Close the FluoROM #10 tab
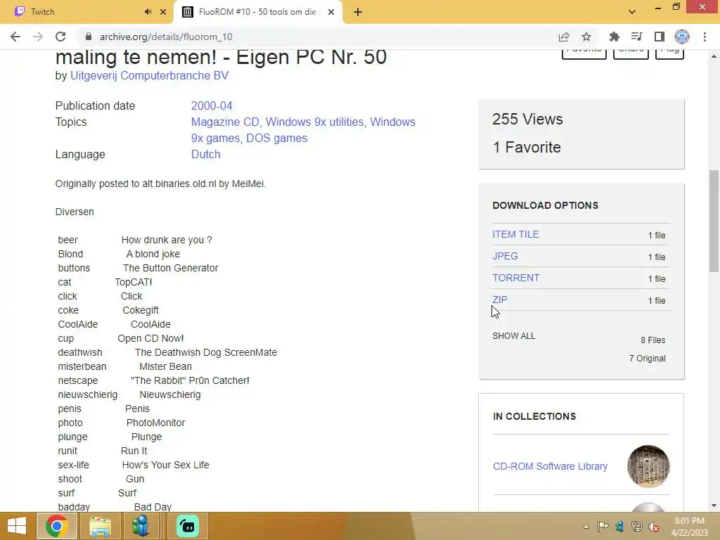Viewport: 720px width, 540px height. point(331,12)
